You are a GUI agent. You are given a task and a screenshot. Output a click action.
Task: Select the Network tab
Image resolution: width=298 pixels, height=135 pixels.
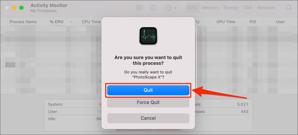266,8
